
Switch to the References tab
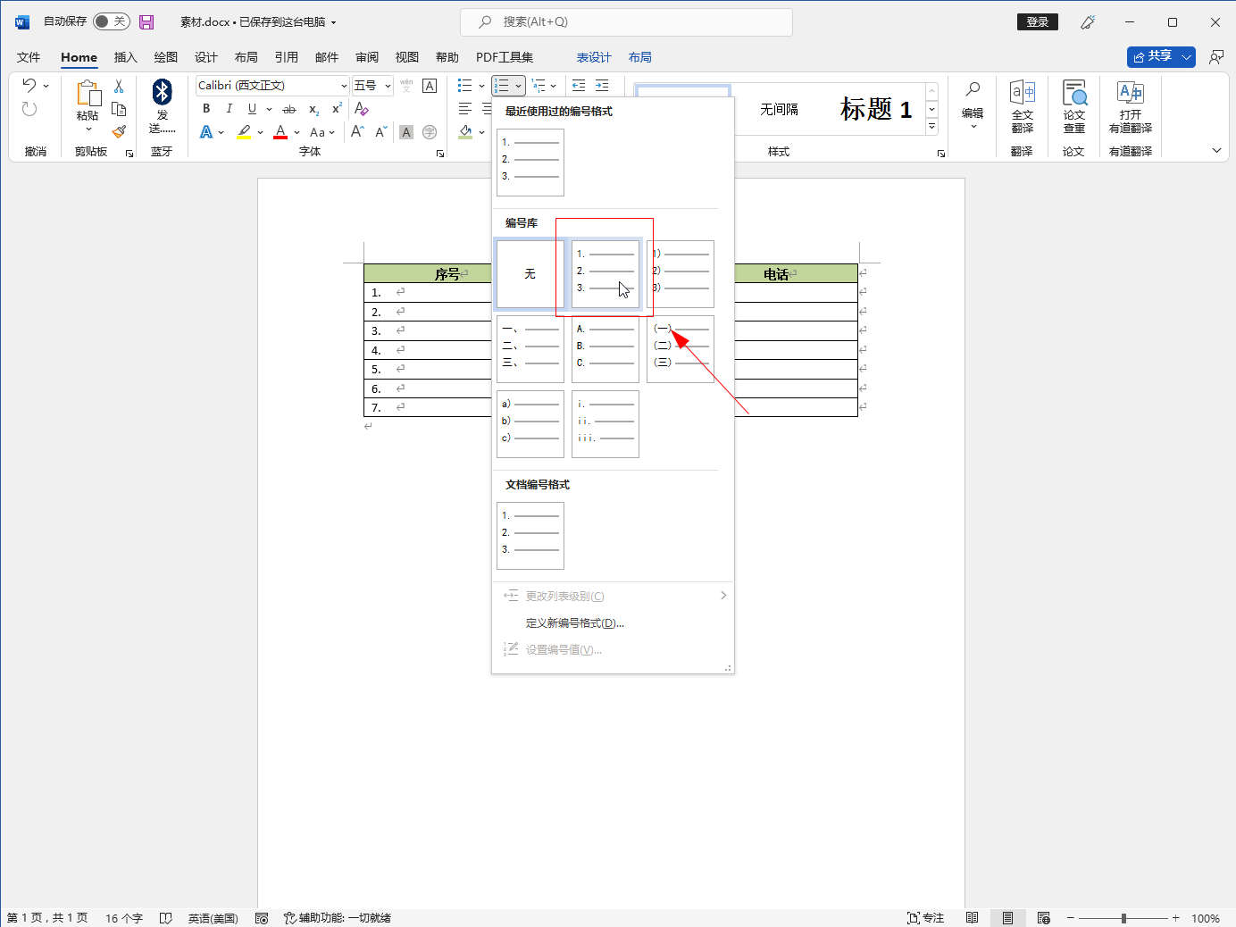[x=287, y=57]
